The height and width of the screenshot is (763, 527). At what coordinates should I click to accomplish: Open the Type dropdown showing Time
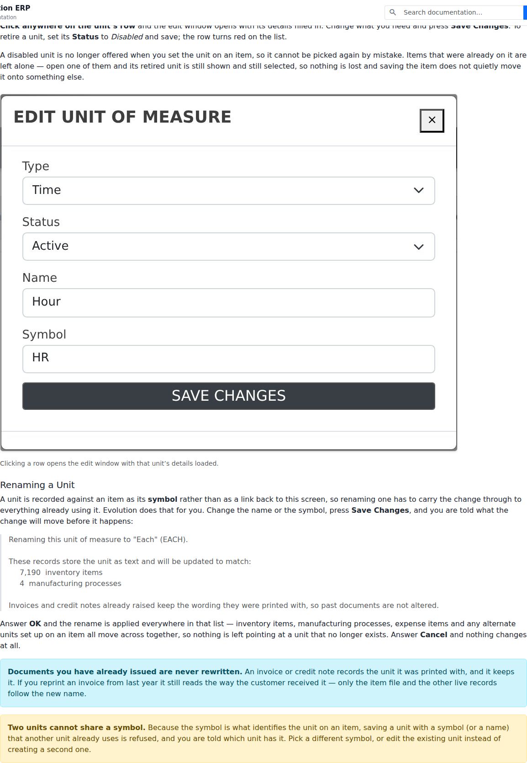coord(229,190)
